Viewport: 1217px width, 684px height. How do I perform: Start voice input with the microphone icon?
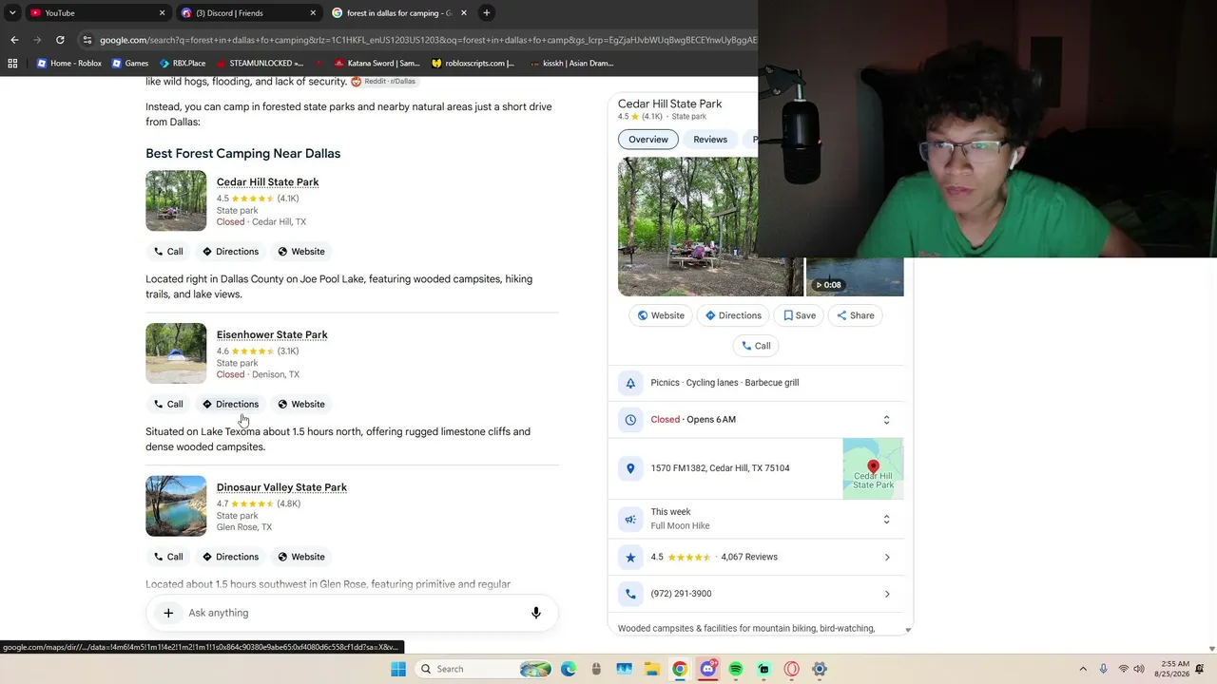(x=536, y=613)
